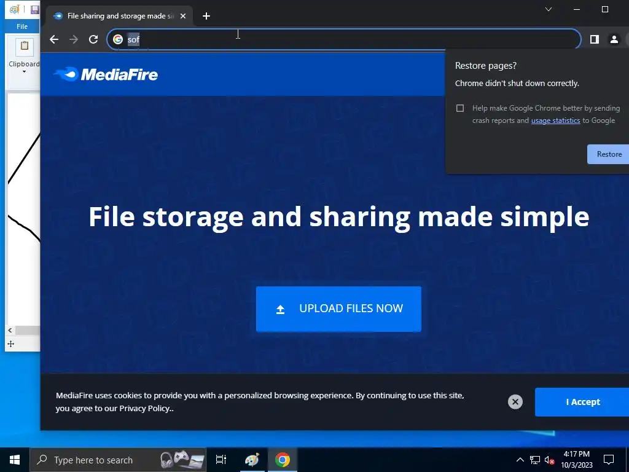Click the forward navigation arrow
Screen dimensions: 629x472
74,39
